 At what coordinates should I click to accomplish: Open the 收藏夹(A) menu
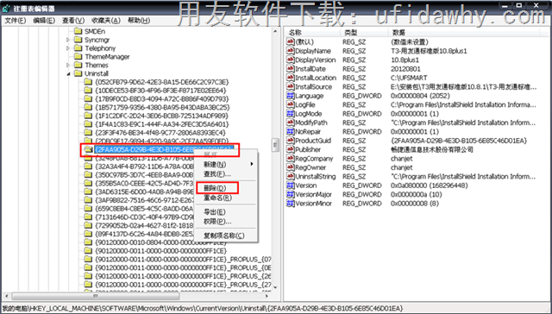coord(105,21)
